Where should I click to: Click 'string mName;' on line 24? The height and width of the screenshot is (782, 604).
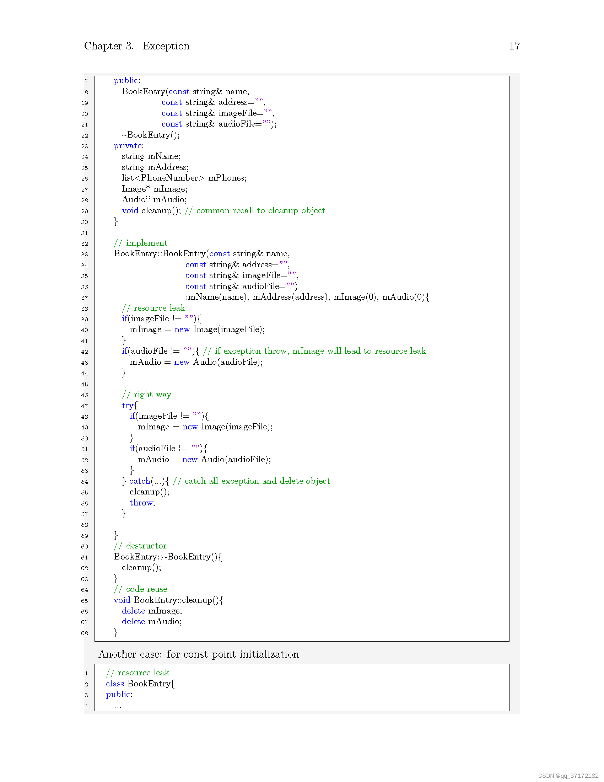coord(151,156)
